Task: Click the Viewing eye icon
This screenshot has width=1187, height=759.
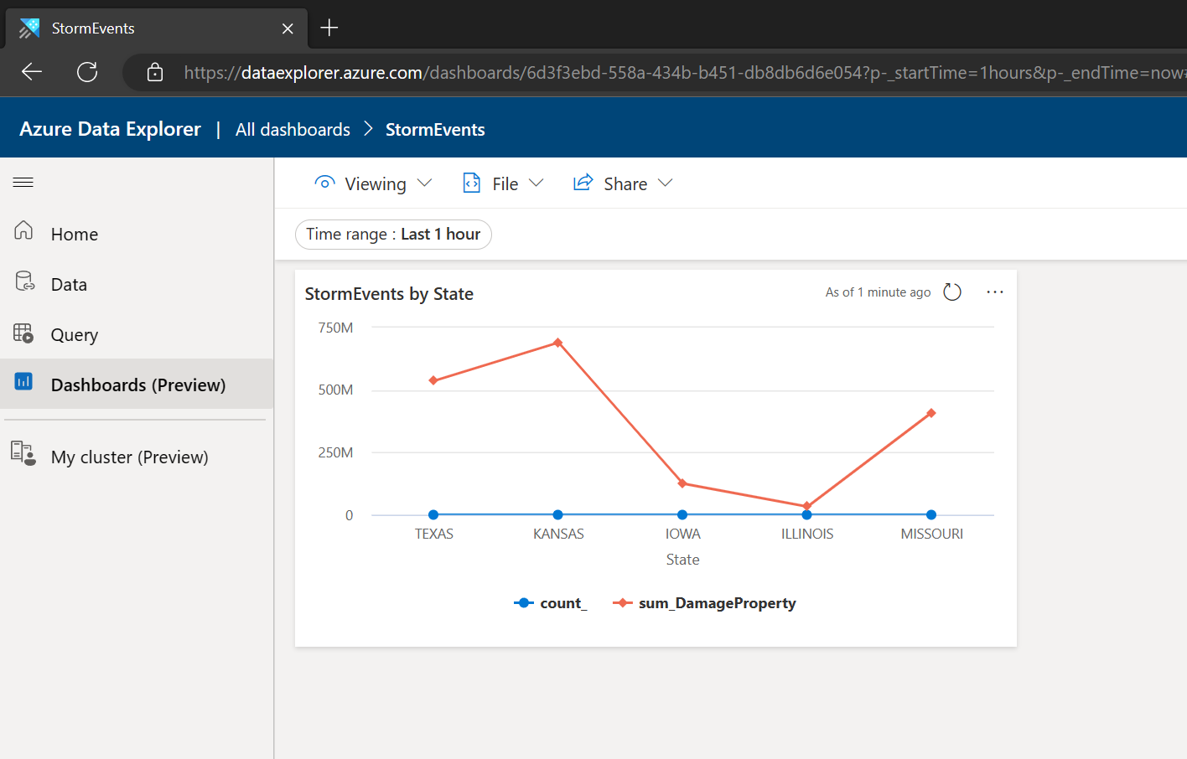Action: (x=324, y=182)
